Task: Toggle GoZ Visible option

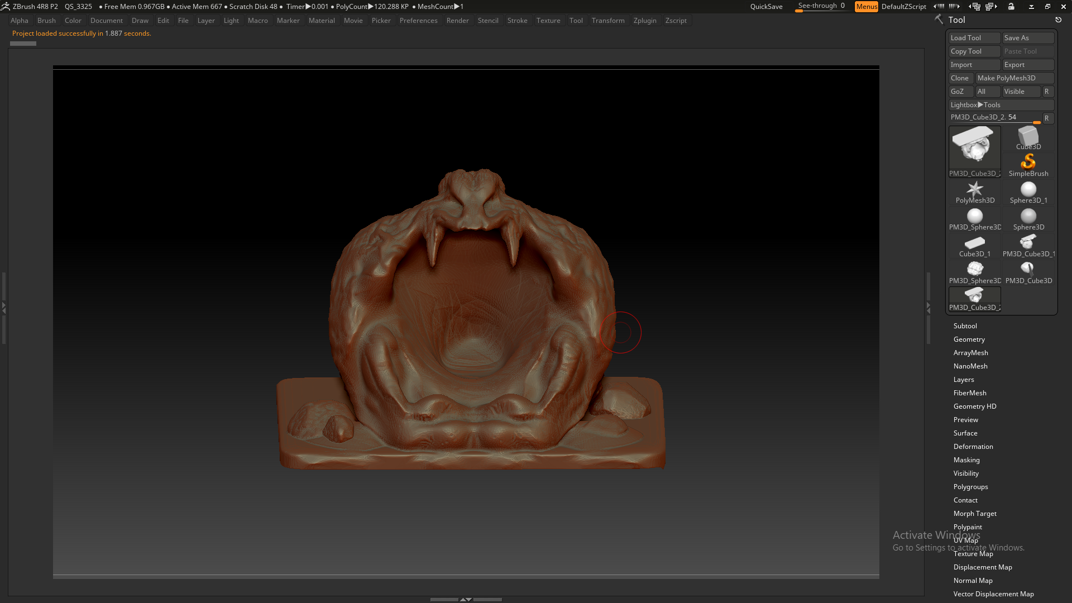Action: (1021, 92)
